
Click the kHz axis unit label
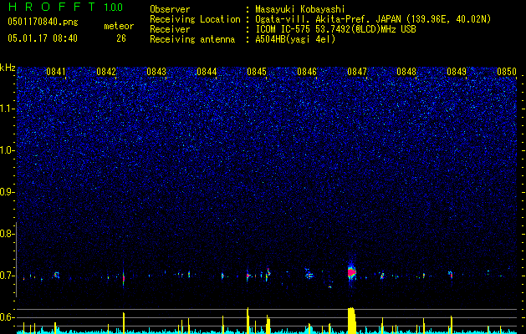(x=8, y=68)
